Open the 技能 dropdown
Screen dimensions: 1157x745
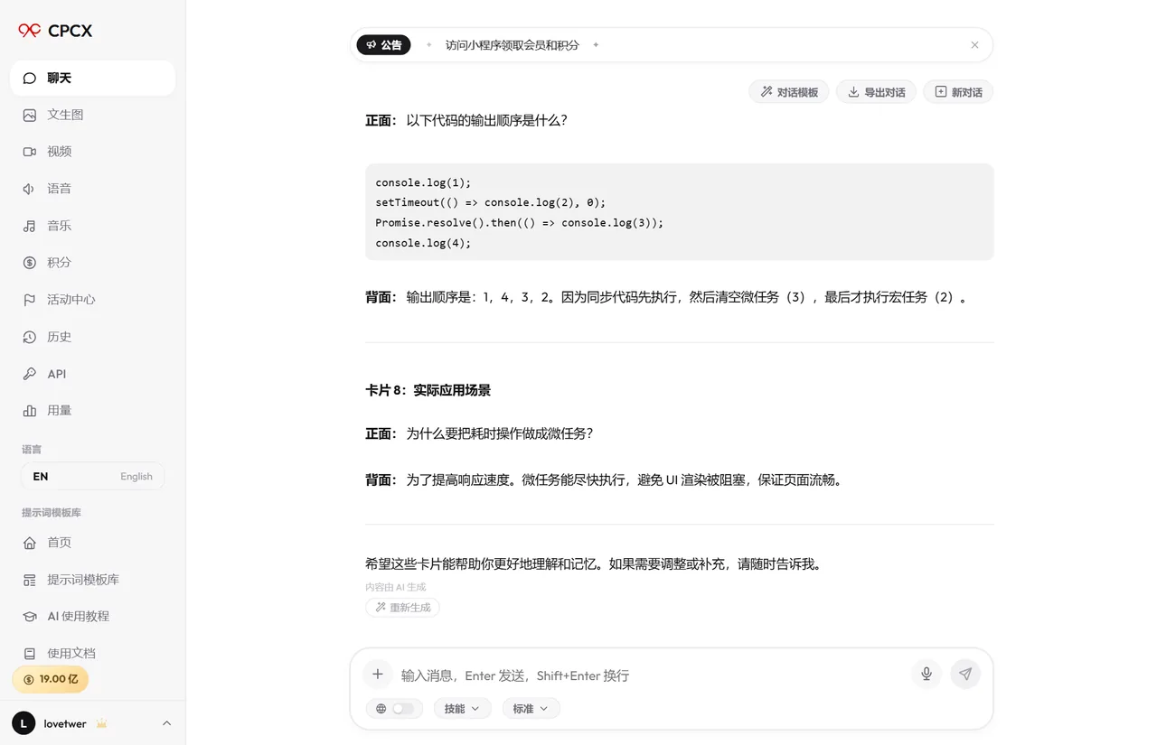pos(462,709)
